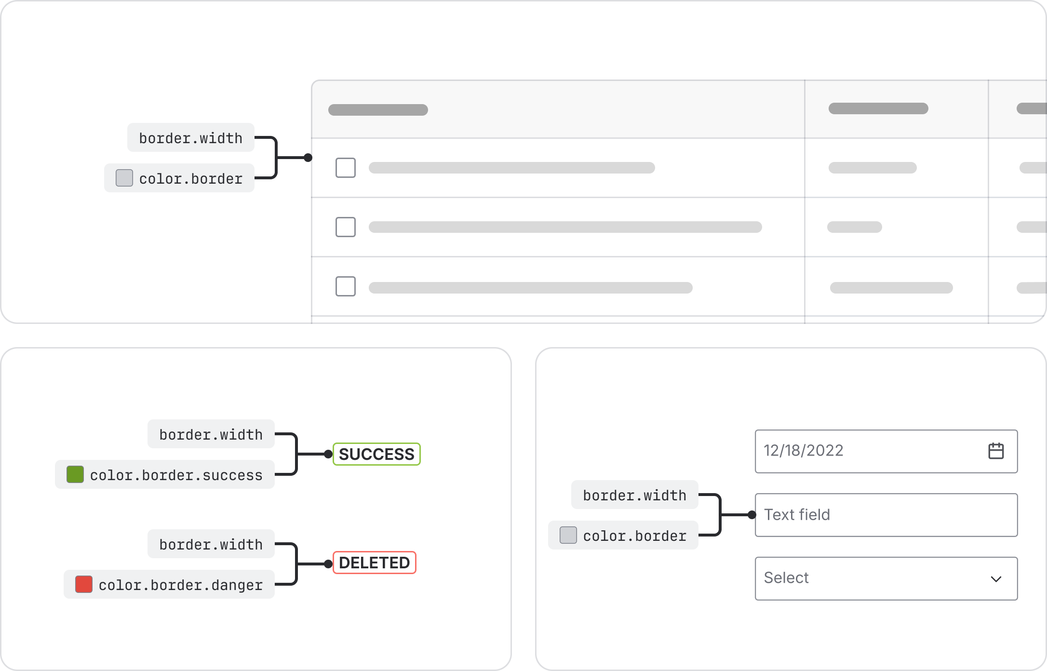Click the border.width token beside the table
Image resolution: width=1047 pixels, height=671 pixels.
pyautogui.click(x=191, y=138)
